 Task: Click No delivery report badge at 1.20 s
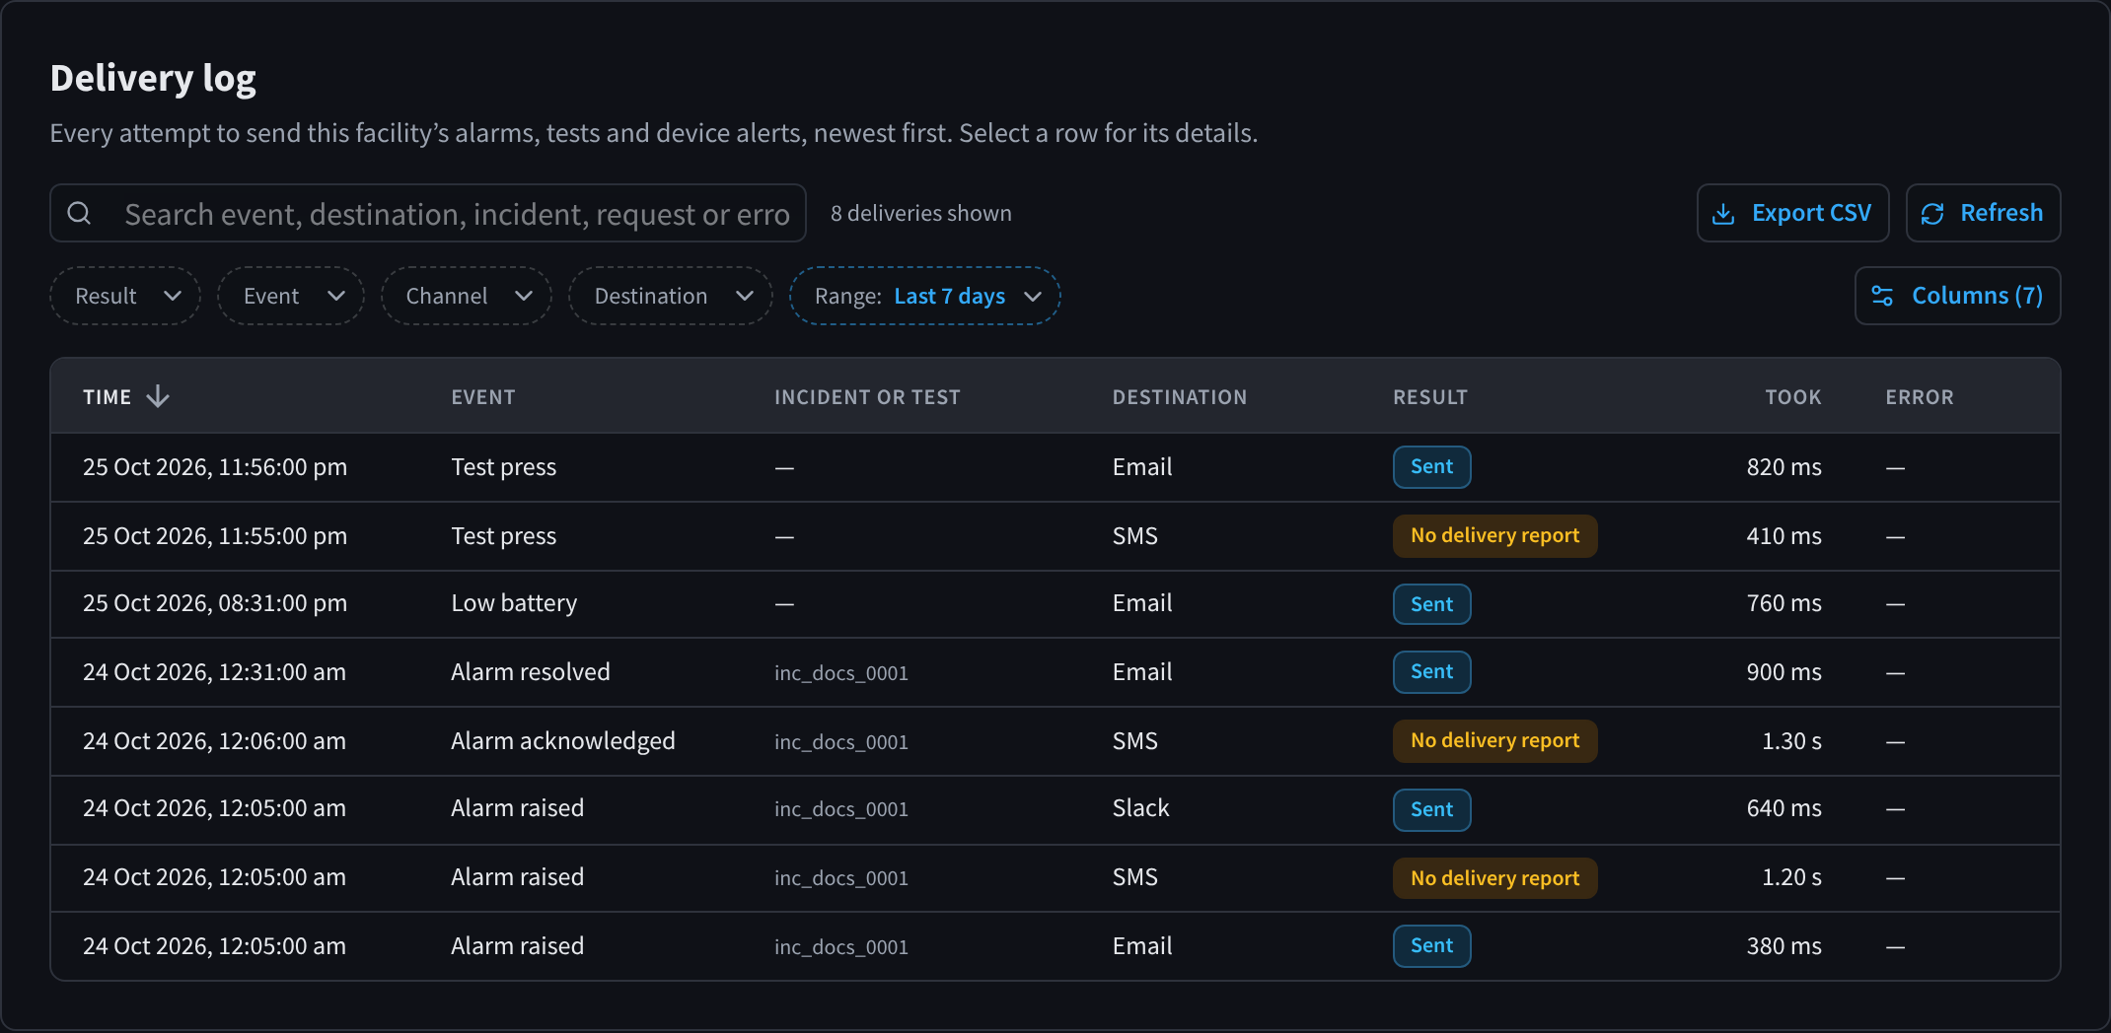click(x=1495, y=878)
